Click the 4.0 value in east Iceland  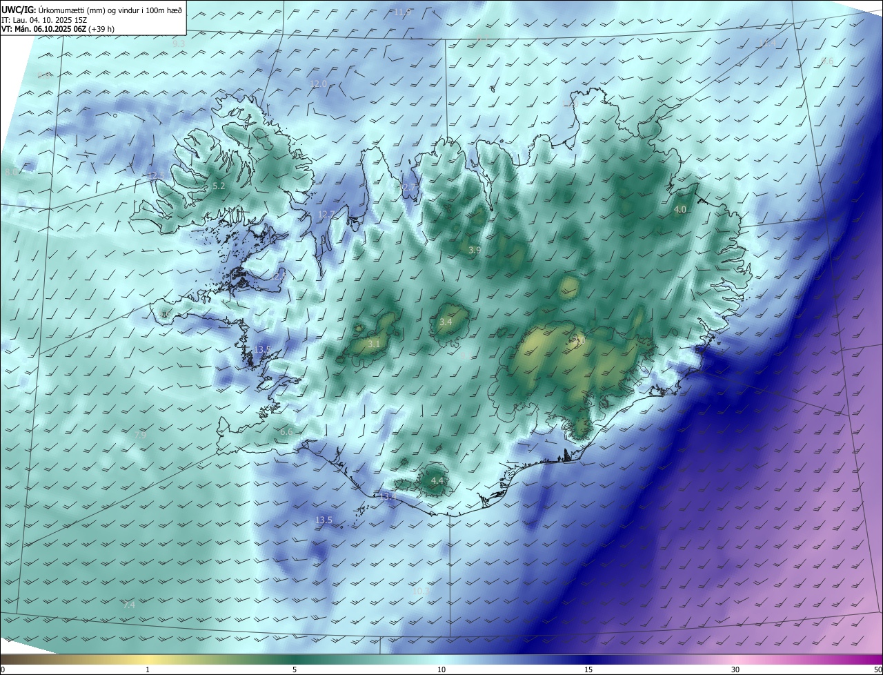tap(680, 209)
